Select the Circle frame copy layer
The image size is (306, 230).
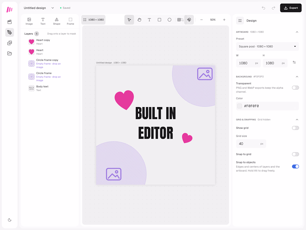pyautogui.click(x=50, y=64)
